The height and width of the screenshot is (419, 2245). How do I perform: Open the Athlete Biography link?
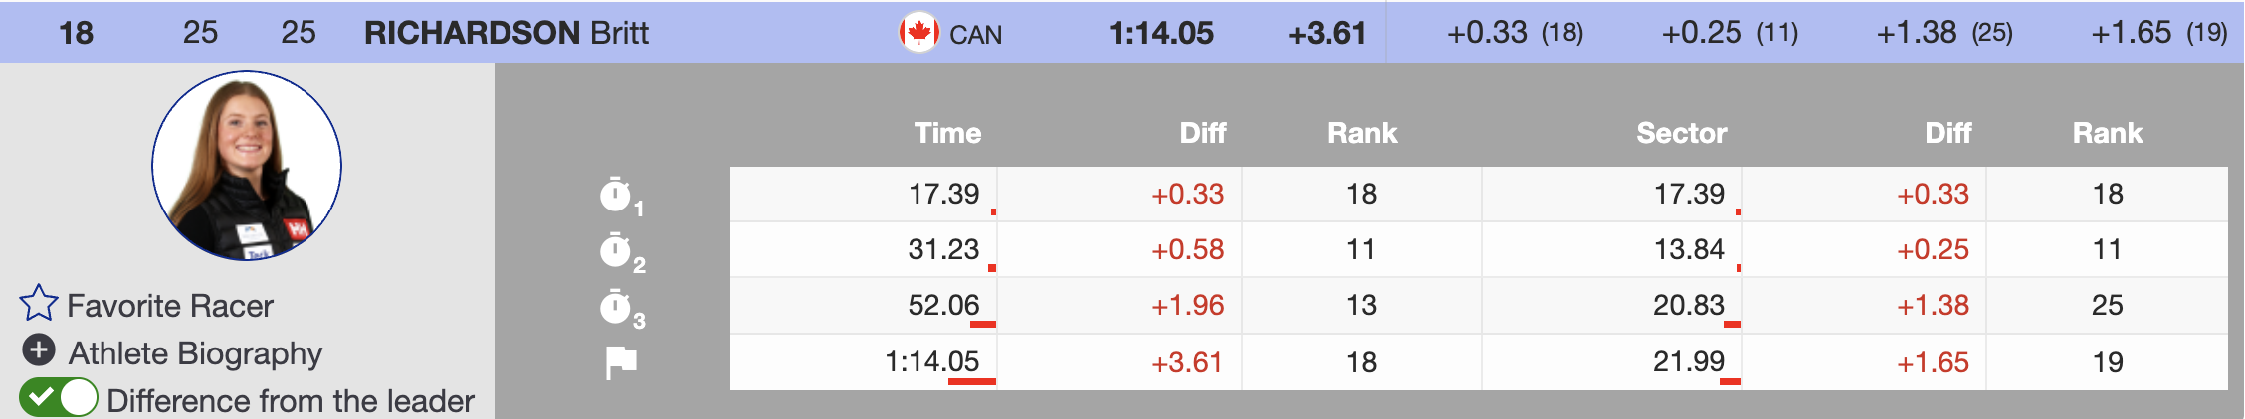coord(195,353)
